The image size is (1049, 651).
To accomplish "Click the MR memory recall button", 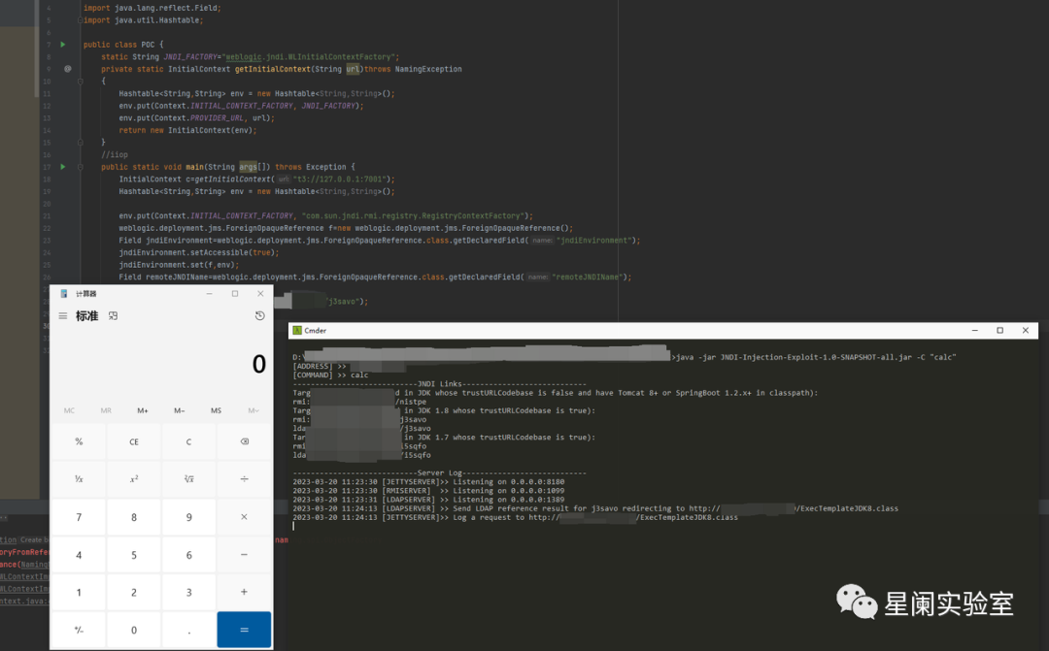I will tap(106, 410).
